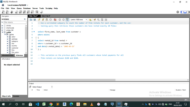Viewport: 190px width, 107px height.
Task: Refresh the SCHEMAS list icon
Action: (x=25, y=19)
